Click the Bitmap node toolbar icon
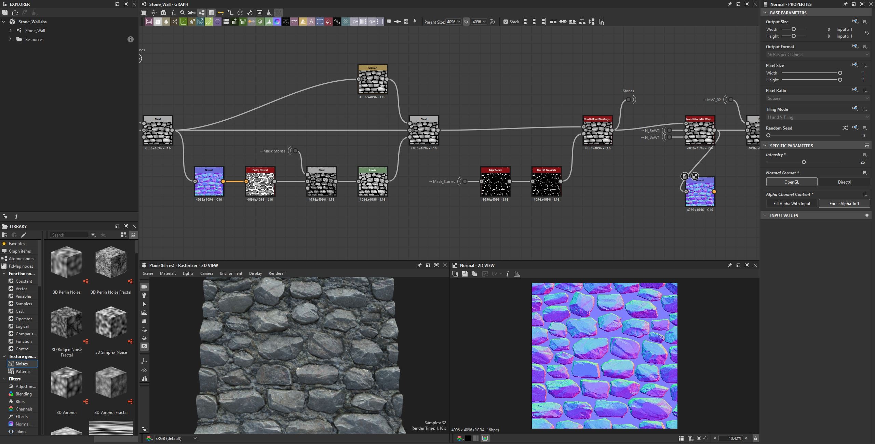Image resolution: width=875 pixels, height=444 pixels. pyautogui.click(x=149, y=22)
